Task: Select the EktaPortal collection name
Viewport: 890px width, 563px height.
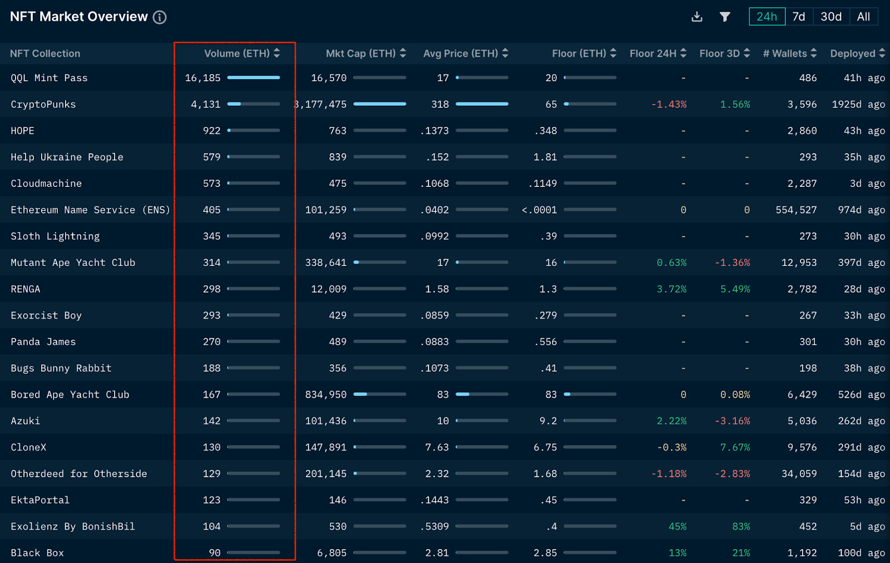Action: click(40, 500)
